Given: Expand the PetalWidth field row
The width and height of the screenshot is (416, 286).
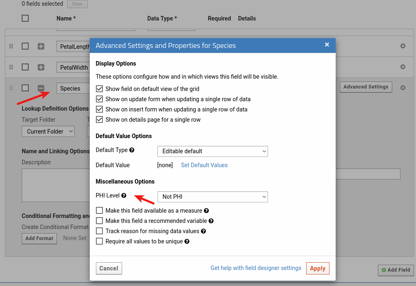Looking at the screenshot, I should coord(41,67).
